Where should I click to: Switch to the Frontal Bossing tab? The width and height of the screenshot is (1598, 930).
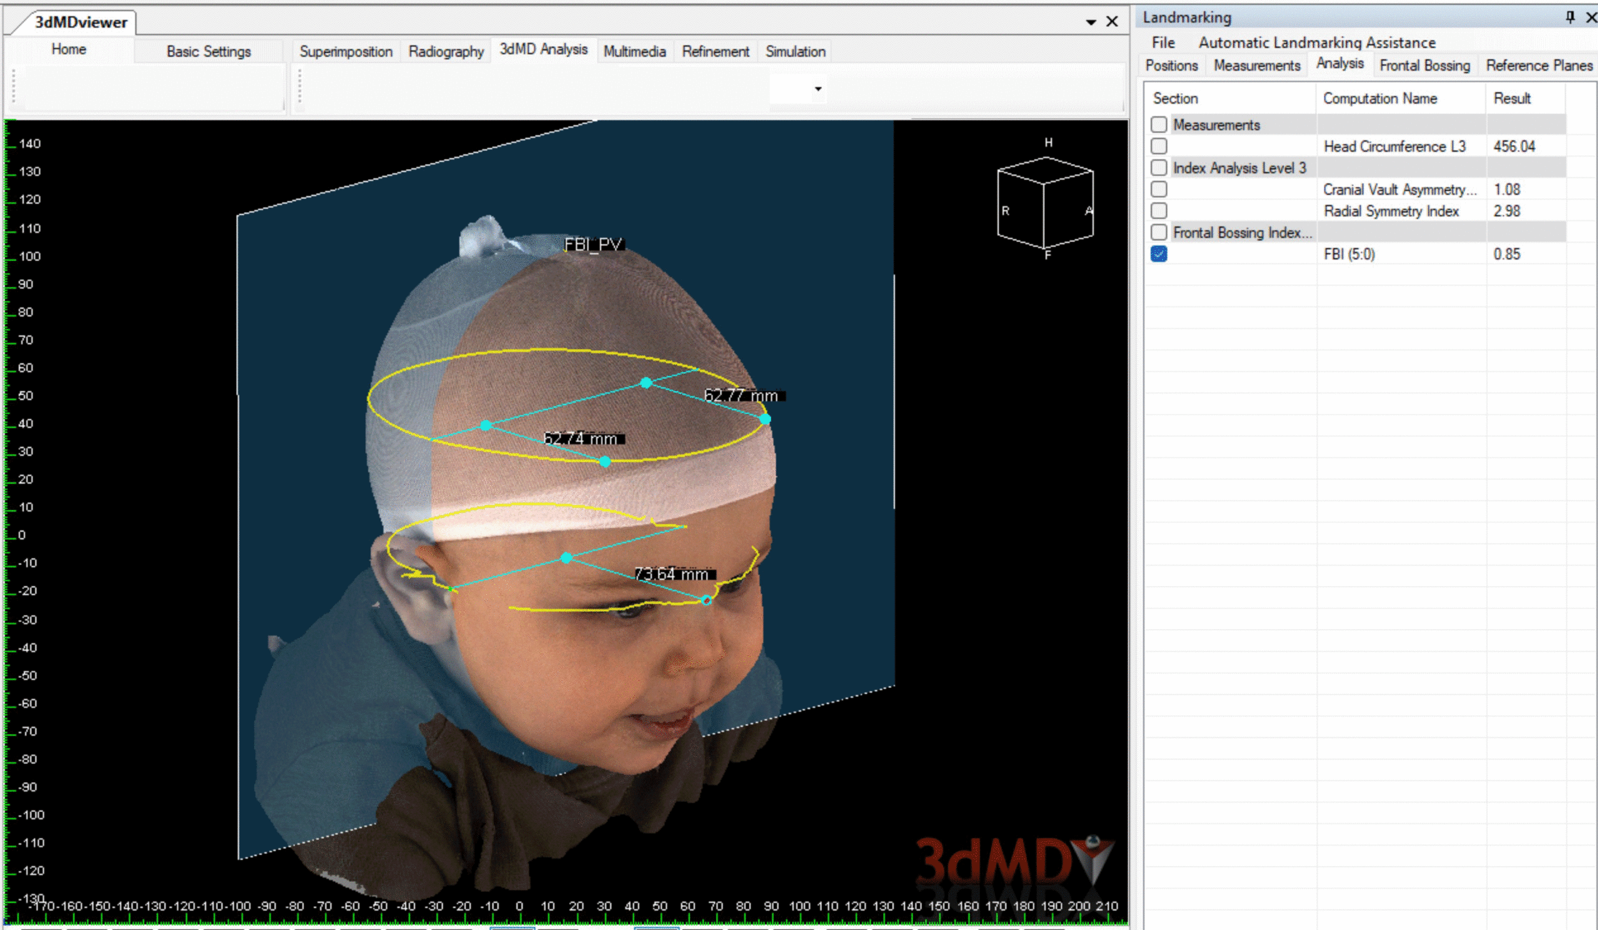pyautogui.click(x=1424, y=66)
